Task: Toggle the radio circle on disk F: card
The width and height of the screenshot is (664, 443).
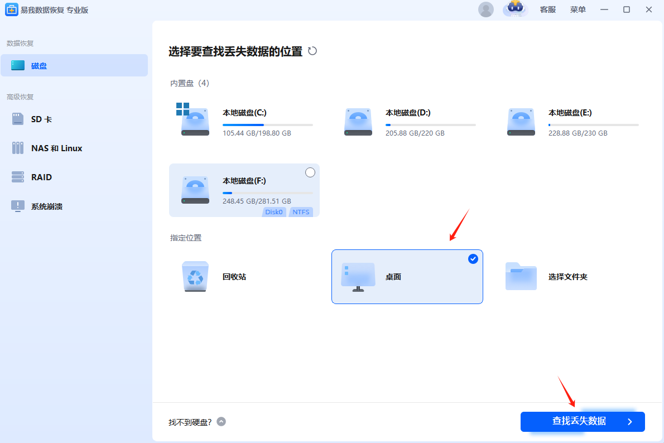Action: (310, 172)
